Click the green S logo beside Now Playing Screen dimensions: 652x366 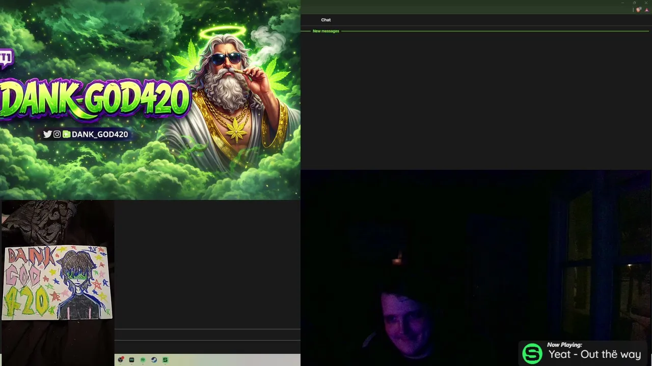click(532, 353)
